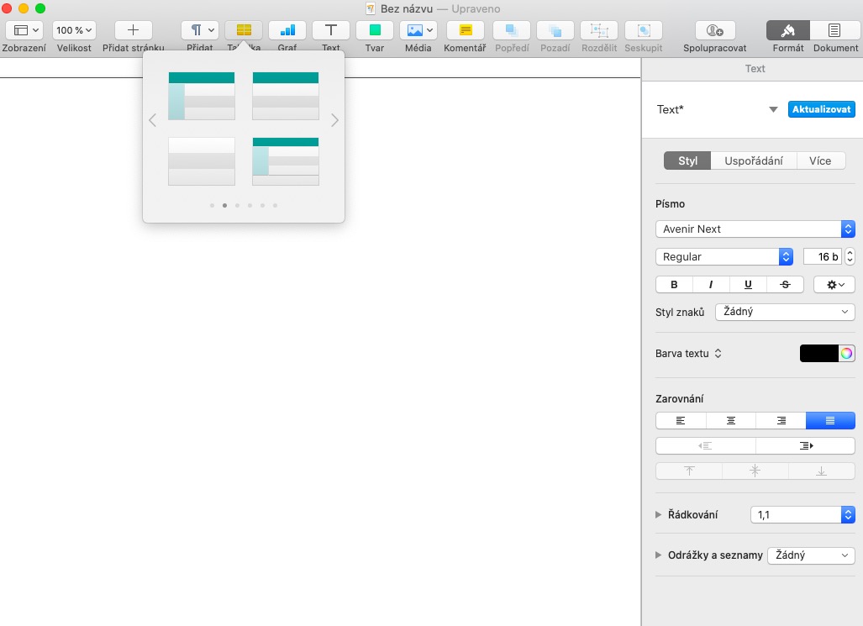Click the Seskupit group icon
This screenshot has height=626, width=863.
point(644,30)
